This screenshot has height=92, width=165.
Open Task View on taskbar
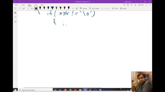60,90
